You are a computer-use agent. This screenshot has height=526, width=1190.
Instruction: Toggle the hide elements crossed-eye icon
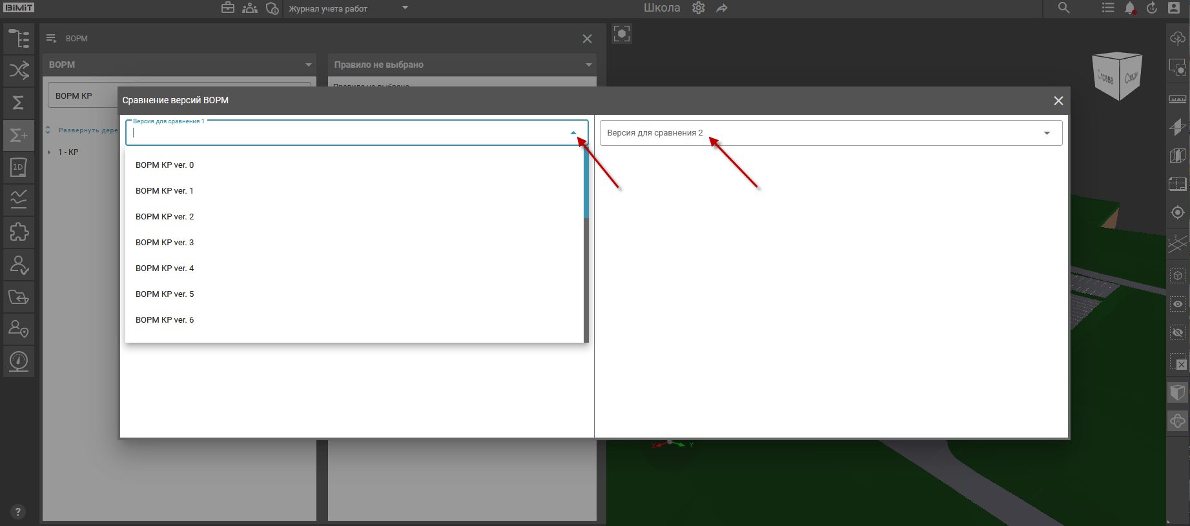tap(1178, 333)
